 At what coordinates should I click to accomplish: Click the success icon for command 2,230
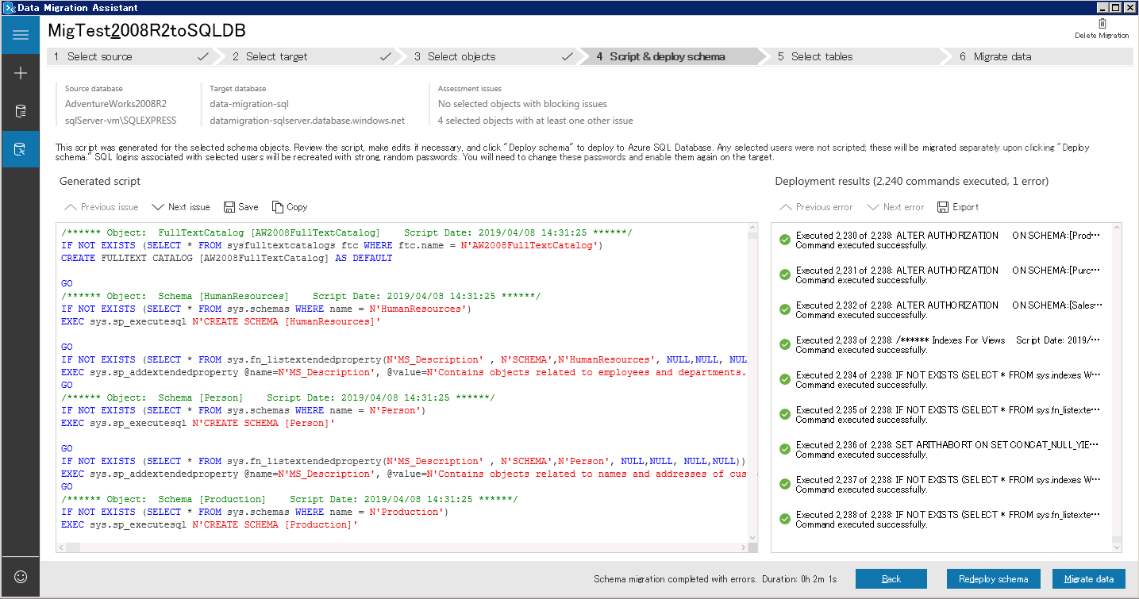(x=785, y=240)
